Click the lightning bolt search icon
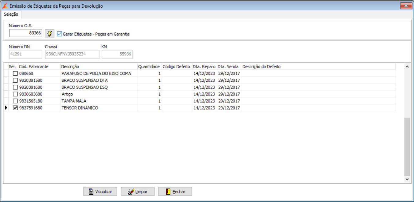Image resolution: width=414 pixels, height=202 pixels. tap(49, 34)
